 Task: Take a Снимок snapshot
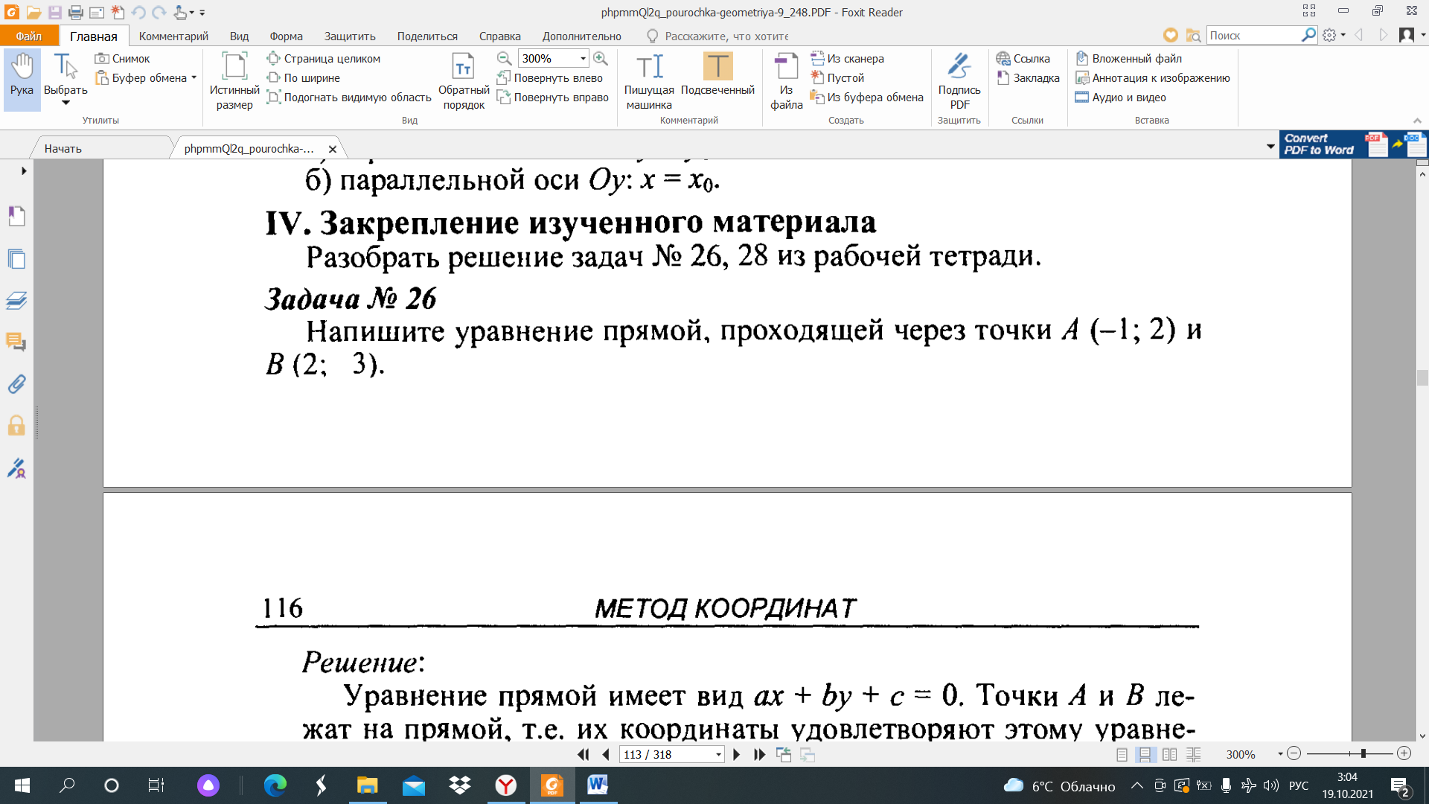pyautogui.click(x=123, y=58)
